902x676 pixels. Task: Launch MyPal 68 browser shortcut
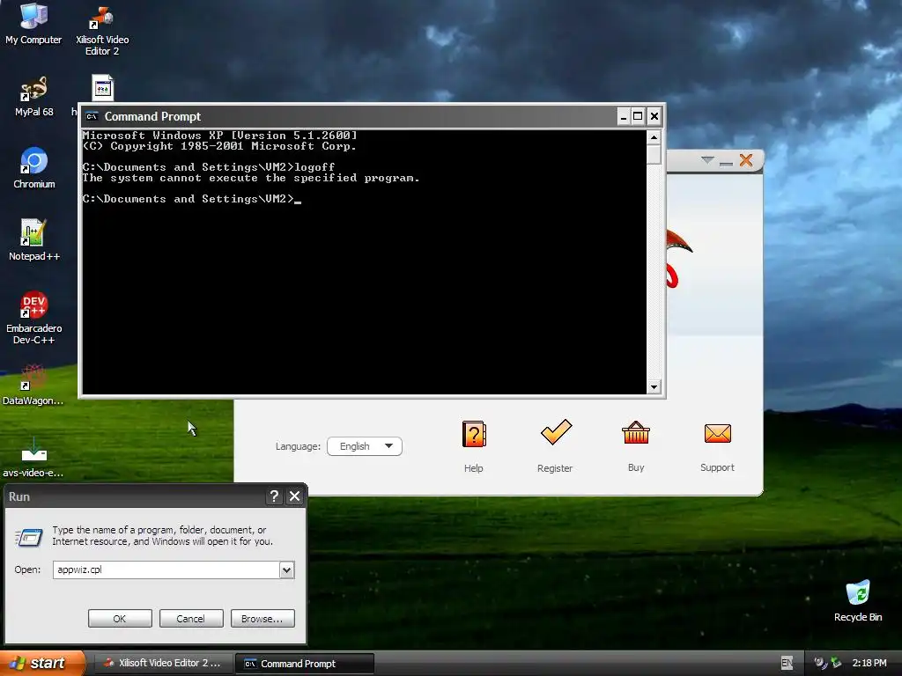(33, 96)
